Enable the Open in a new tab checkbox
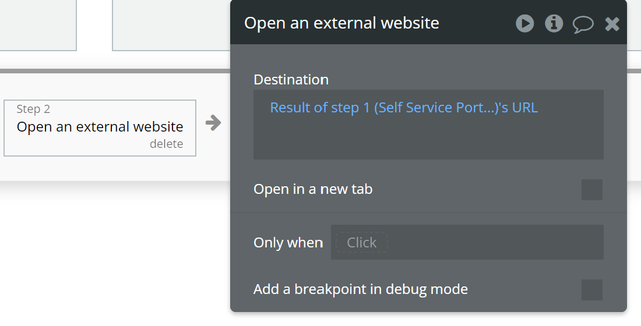Screen dimensions: 641x326 pyautogui.click(x=591, y=190)
